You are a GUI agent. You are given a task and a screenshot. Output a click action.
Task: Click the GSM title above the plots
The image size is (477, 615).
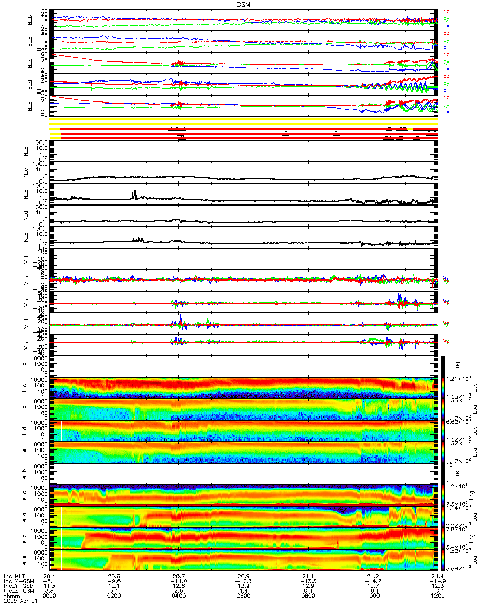(244, 4)
